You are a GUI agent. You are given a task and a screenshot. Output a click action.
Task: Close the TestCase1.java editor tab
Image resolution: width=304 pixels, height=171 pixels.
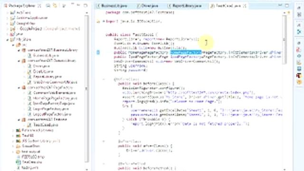(x=245, y=6)
